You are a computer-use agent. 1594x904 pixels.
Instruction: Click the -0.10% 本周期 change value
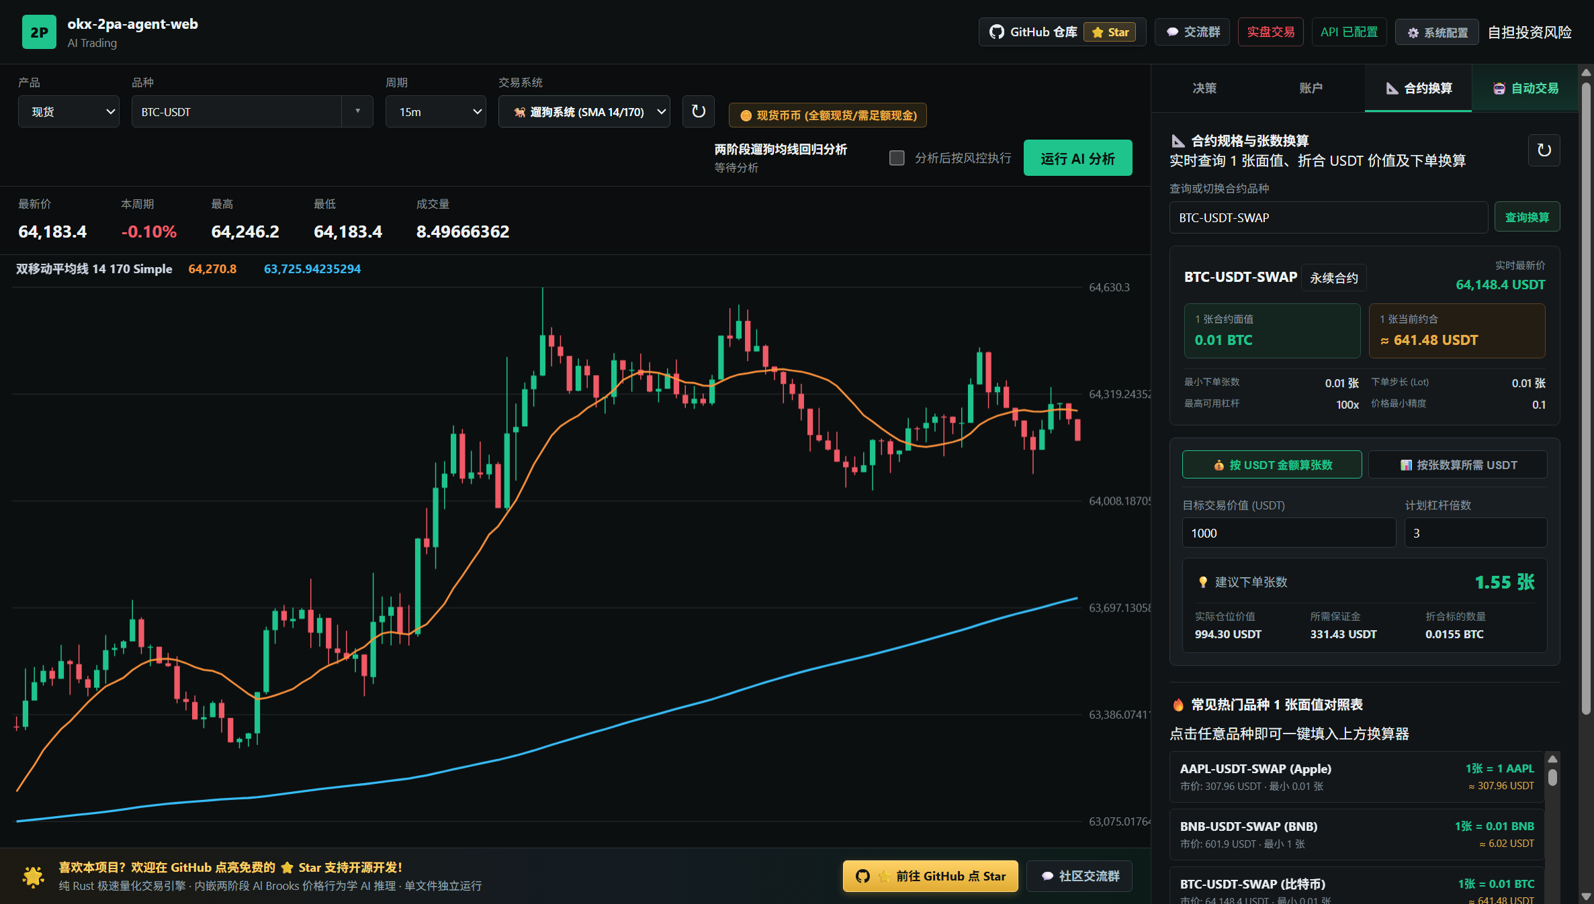click(148, 232)
